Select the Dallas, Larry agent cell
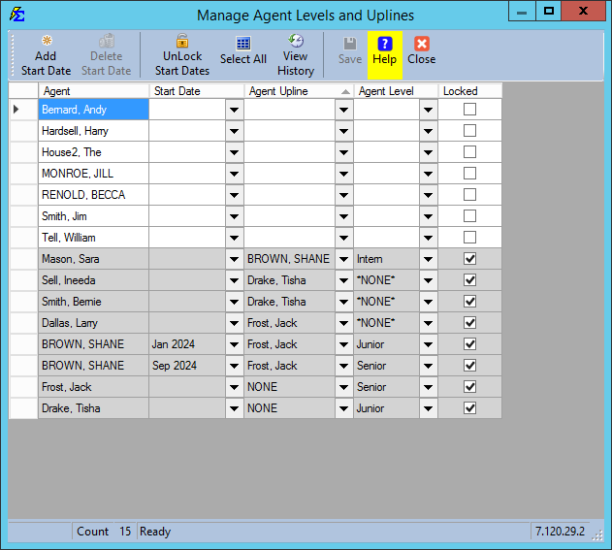This screenshot has width=612, height=550. [94, 323]
